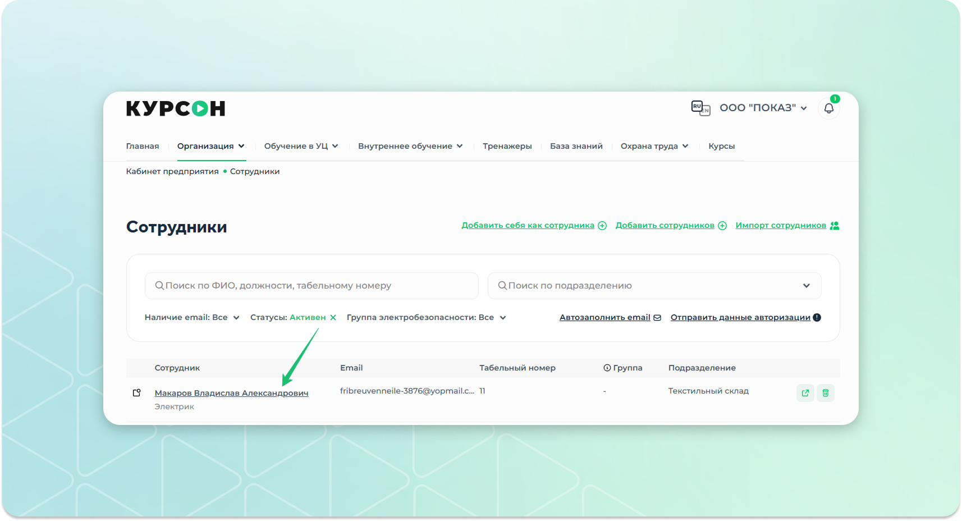The height and width of the screenshot is (521, 962).
Task: Go to База знаний tab
Action: [576, 147]
